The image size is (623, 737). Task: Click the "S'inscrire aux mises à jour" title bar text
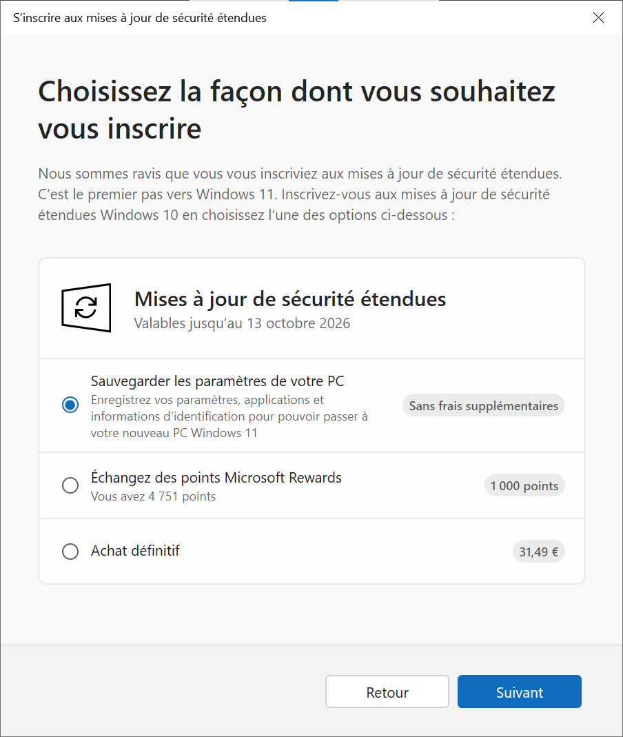click(140, 18)
